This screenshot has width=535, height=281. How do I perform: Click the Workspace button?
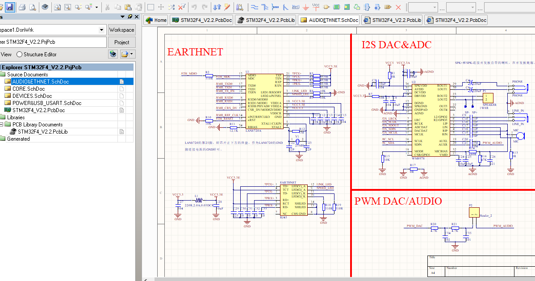click(122, 30)
